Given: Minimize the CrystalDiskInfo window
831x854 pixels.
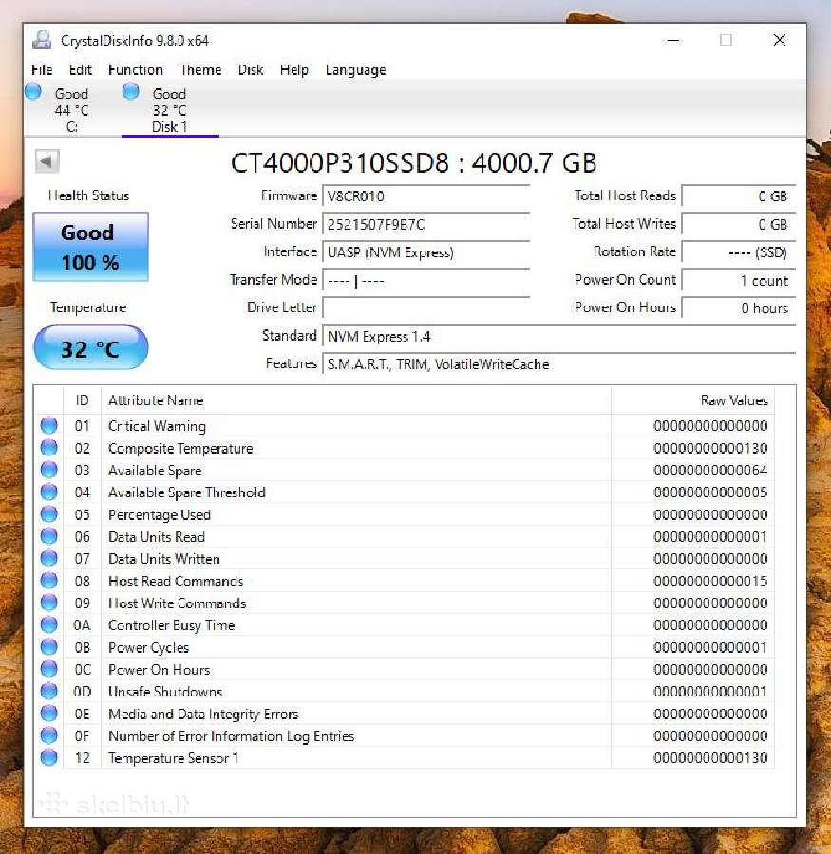Looking at the screenshot, I should tap(673, 40).
